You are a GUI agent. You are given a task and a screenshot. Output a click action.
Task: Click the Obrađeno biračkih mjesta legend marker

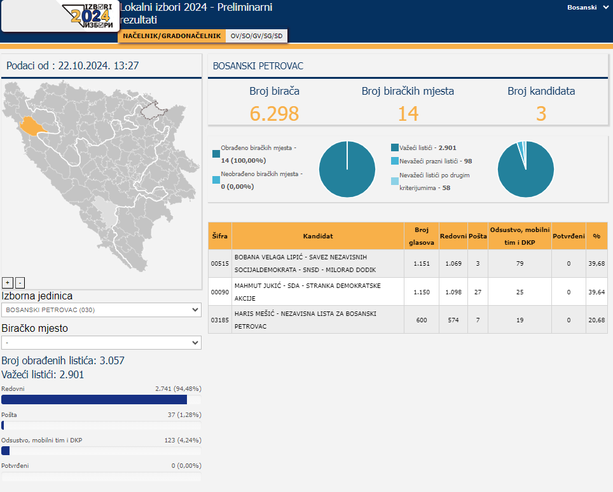point(216,153)
